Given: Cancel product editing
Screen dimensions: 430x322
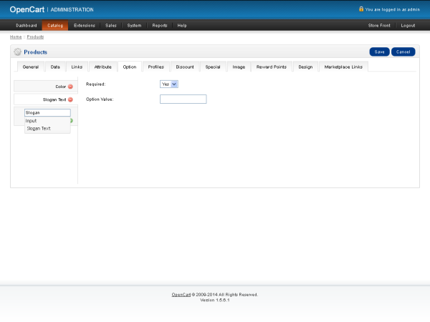Looking at the screenshot, I should tap(403, 52).
